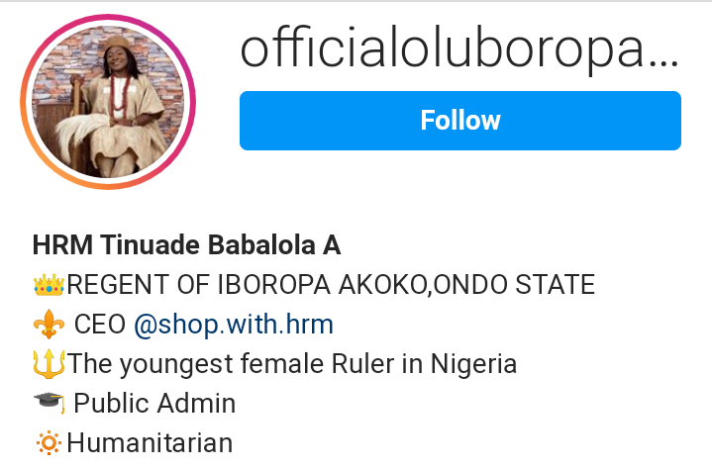Click the graduation cap emoji beside Public Admin
This screenshot has height=470, width=712.
click(50, 404)
